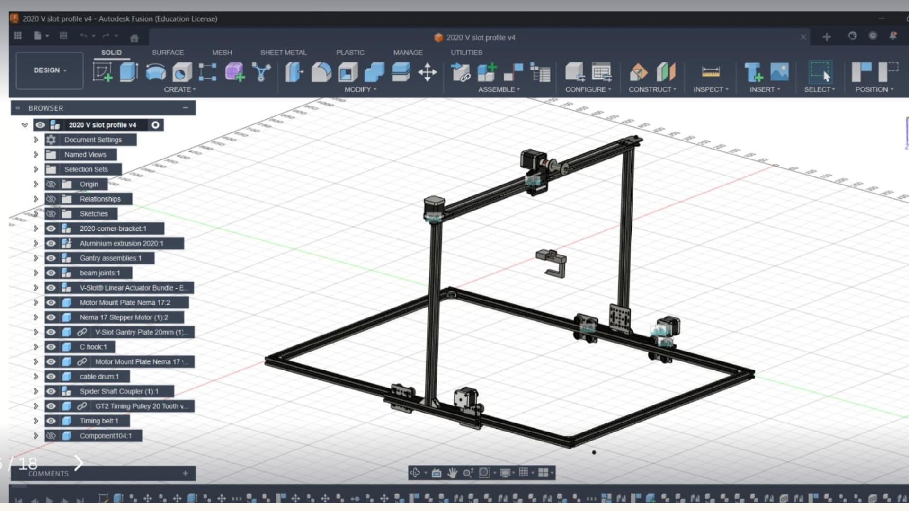
Task: Switch to the MESH tab
Action: 222,53
